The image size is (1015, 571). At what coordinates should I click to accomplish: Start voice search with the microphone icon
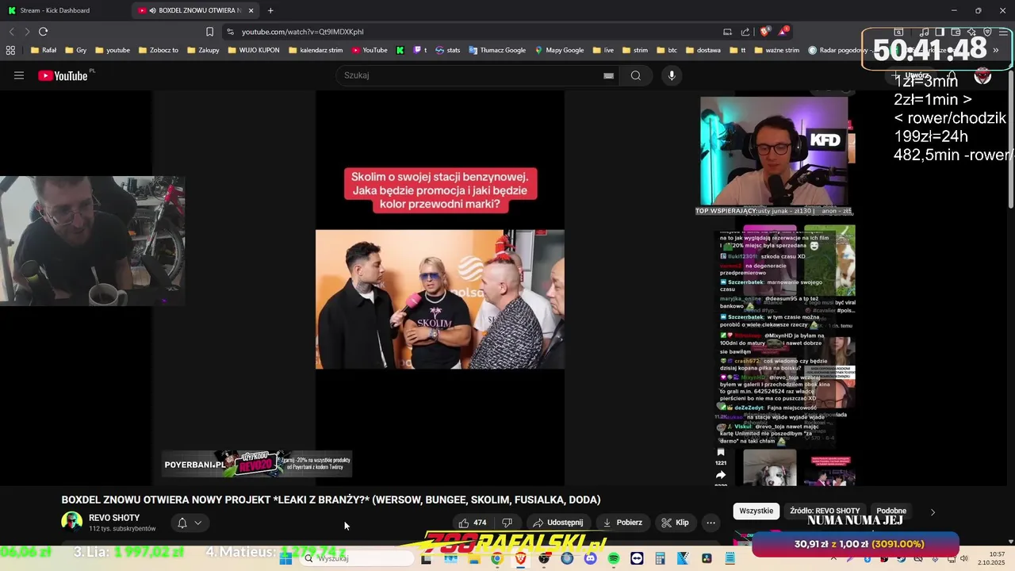(x=672, y=75)
